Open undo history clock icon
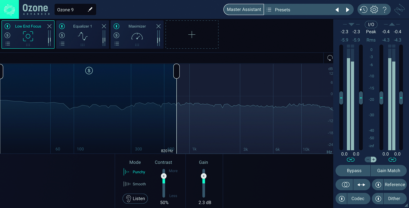 363,10
